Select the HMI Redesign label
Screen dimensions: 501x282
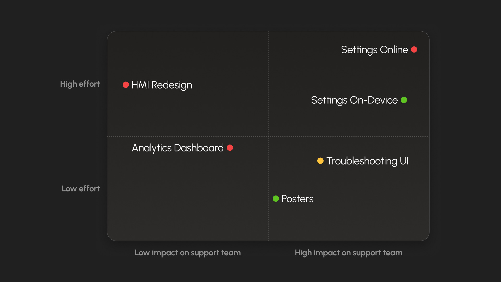[x=162, y=85]
